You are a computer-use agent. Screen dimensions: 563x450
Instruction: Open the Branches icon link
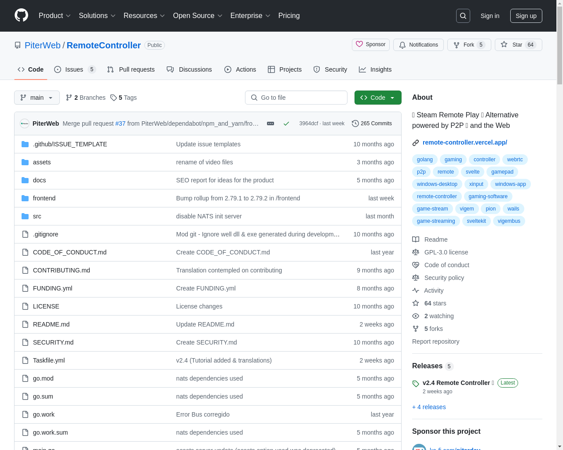[86, 98]
